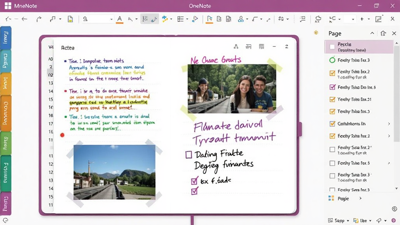
Task: Click the yellow note page toolbar icon
Action: tap(70, 19)
